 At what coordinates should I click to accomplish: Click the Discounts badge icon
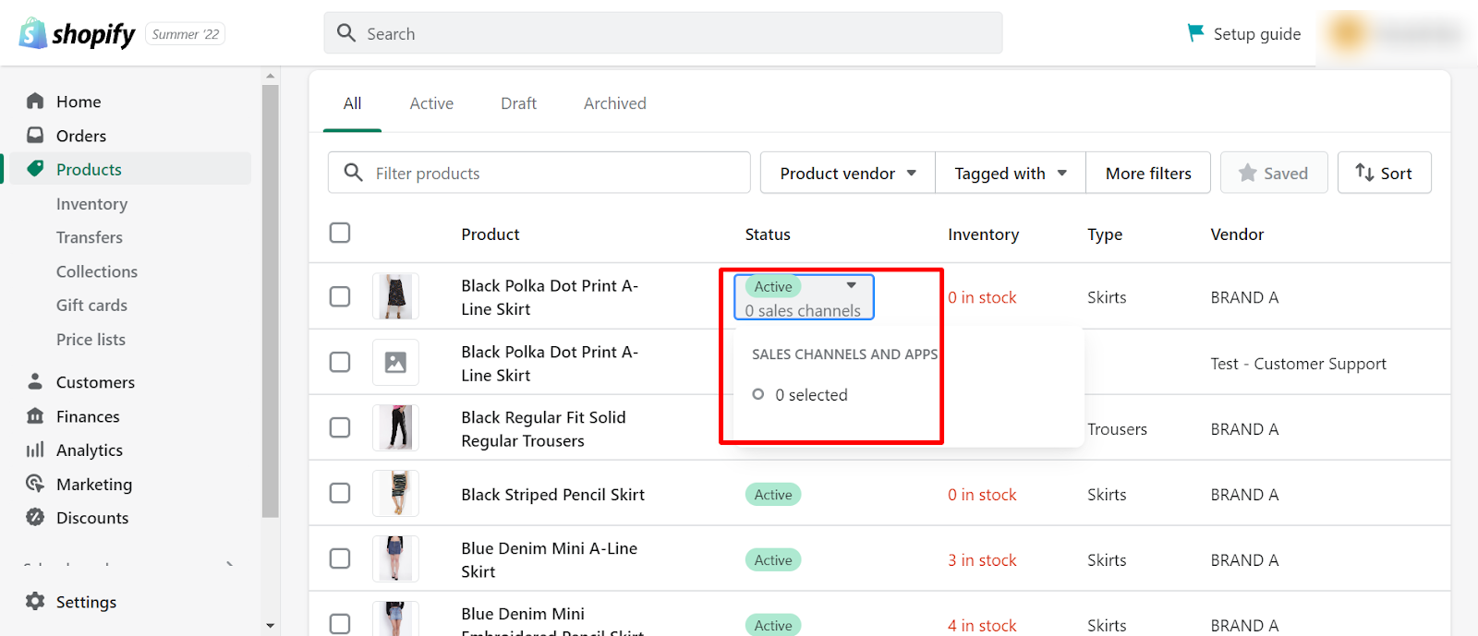[x=35, y=517]
